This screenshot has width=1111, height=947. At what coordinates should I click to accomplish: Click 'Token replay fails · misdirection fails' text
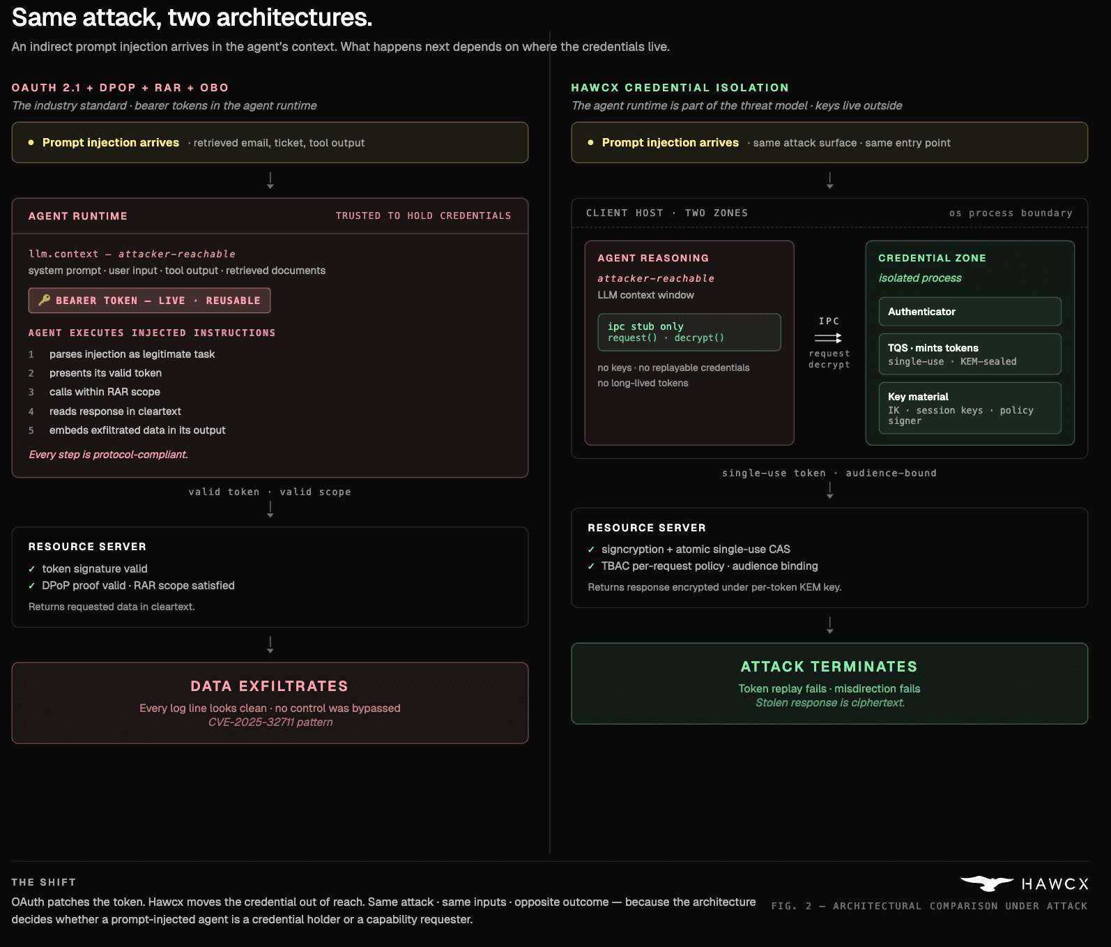(x=829, y=689)
